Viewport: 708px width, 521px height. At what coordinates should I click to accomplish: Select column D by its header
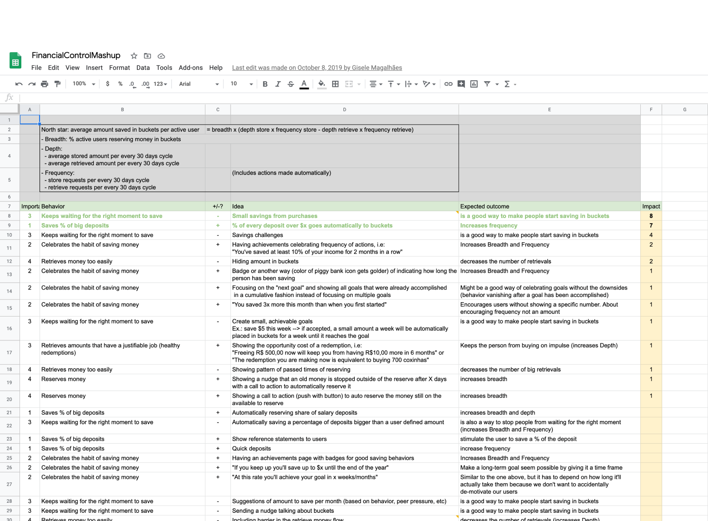click(x=344, y=109)
